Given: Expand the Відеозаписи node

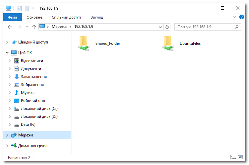Looking at the screenshot, I should tap(10, 61).
